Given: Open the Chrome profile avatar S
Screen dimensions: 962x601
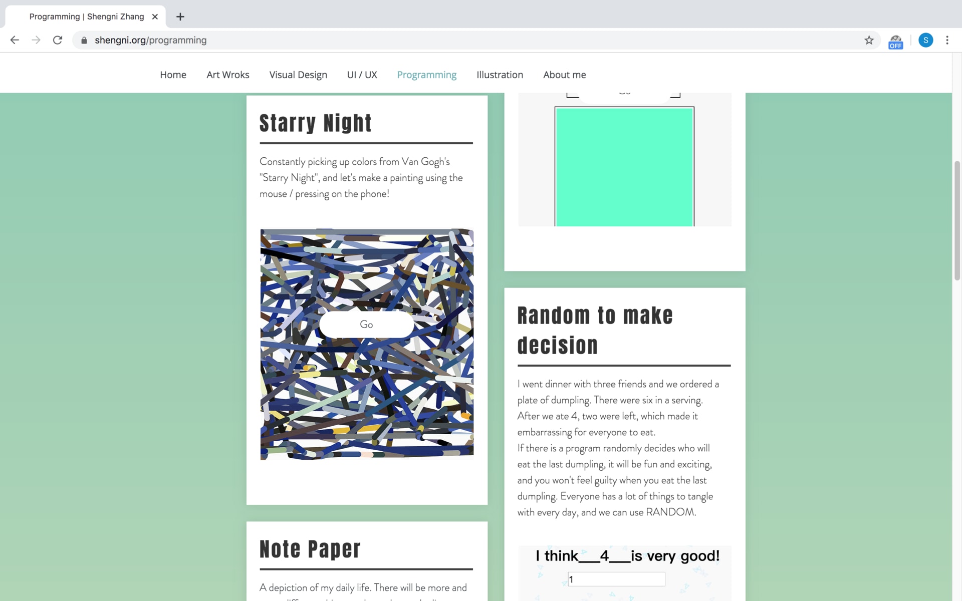Looking at the screenshot, I should pyautogui.click(x=925, y=40).
